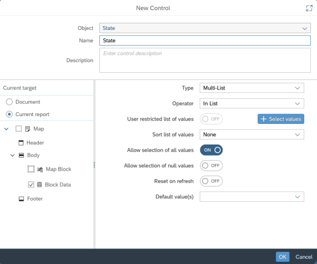Click the Map report icon in tree
Image resolution: width=317 pixels, height=264 pixels.
coord(28,129)
